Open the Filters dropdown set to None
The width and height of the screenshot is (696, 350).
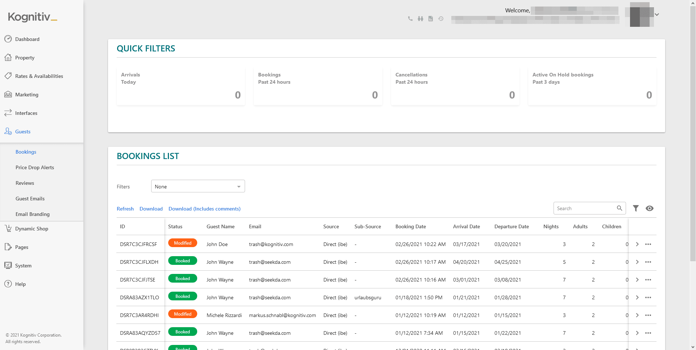coord(198,186)
